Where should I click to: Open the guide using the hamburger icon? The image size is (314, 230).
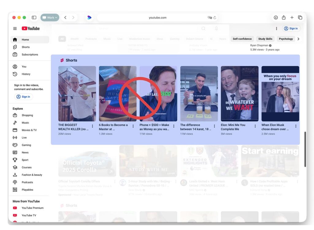pyautogui.click(x=15, y=28)
